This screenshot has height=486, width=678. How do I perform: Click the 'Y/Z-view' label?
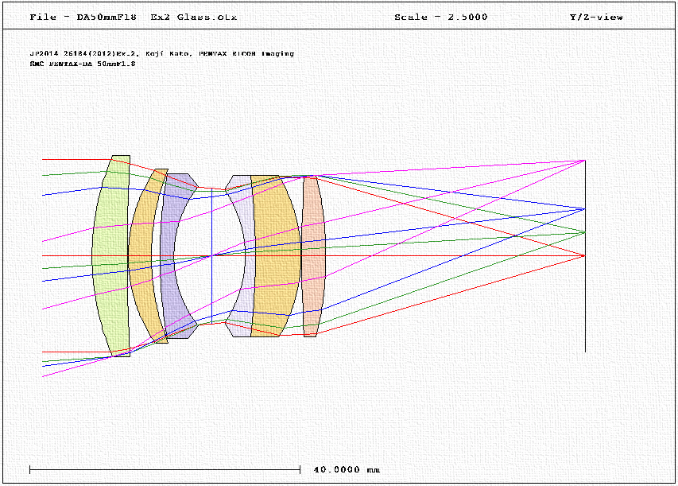tap(596, 17)
